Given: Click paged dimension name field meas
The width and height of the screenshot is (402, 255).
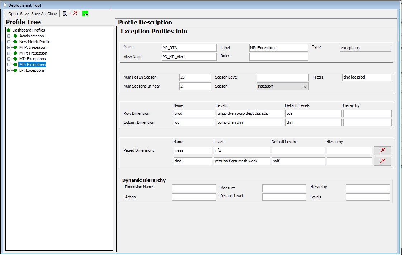Looking at the screenshot, I should tap(193, 150).
